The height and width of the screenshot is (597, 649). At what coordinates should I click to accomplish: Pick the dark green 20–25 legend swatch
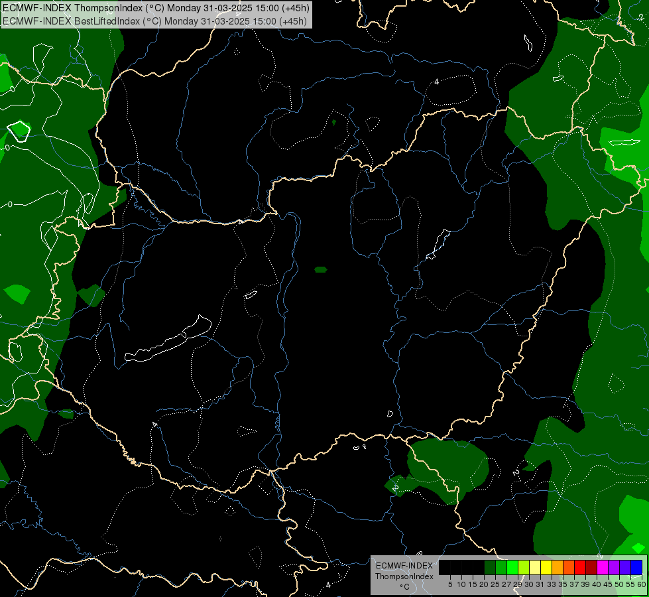pyautogui.click(x=490, y=567)
